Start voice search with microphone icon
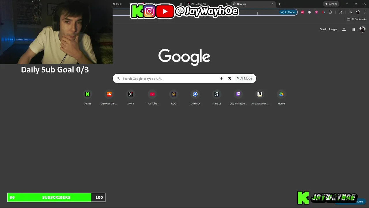Image resolution: width=369 pixels, height=208 pixels. [x=221, y=79]
